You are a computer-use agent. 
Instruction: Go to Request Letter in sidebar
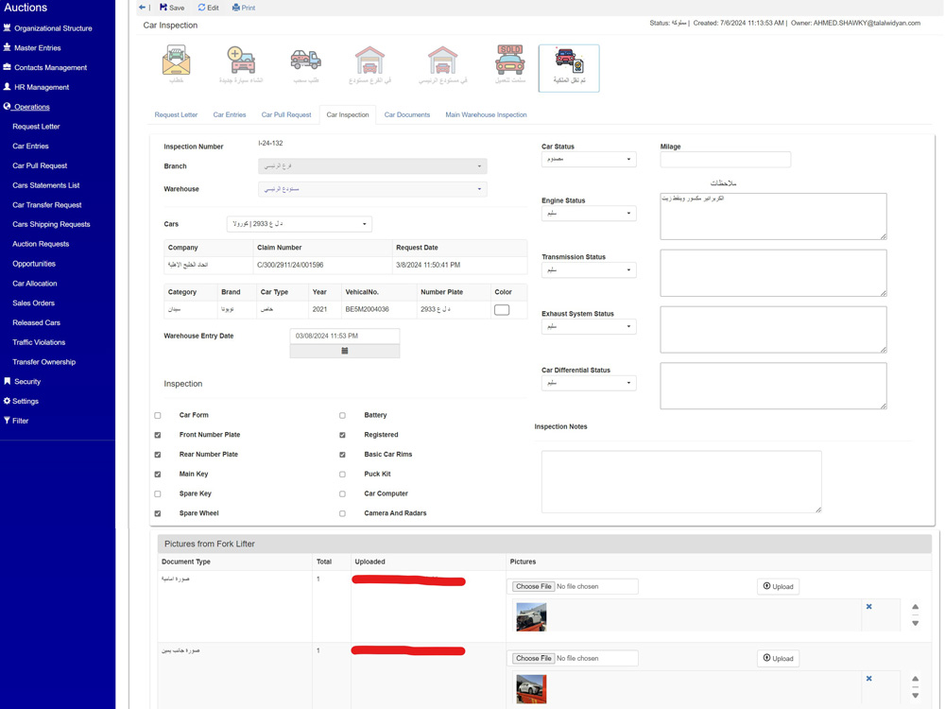click(x=36, y=127)
